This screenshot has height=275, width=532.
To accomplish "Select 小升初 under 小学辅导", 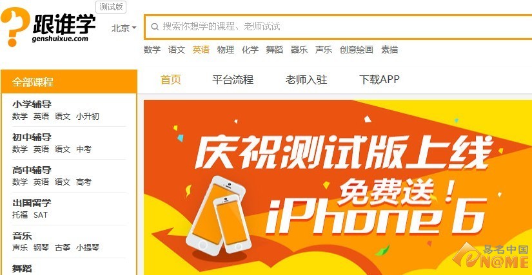I will (88, 117).
